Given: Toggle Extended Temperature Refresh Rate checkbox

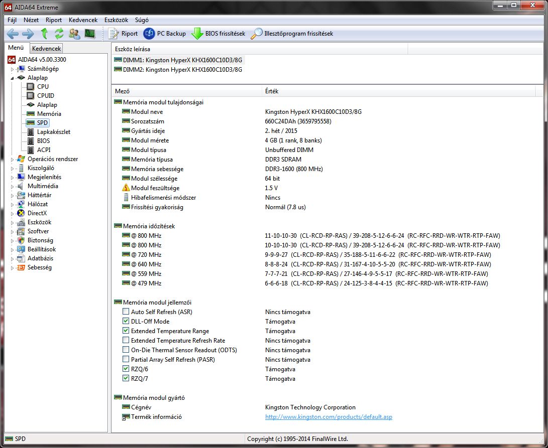Looking at the screenshot, I should [126, 340].
